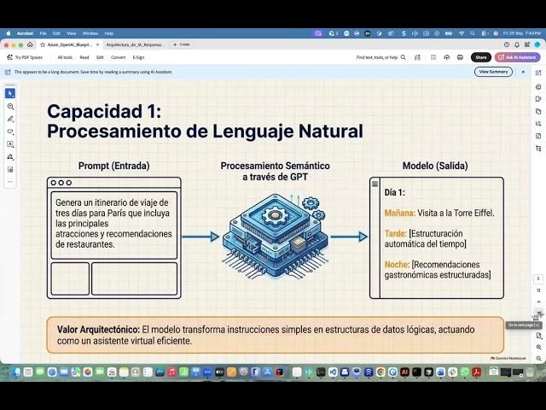
Task: Click the View Summary button
Action: tap(493, 72)
